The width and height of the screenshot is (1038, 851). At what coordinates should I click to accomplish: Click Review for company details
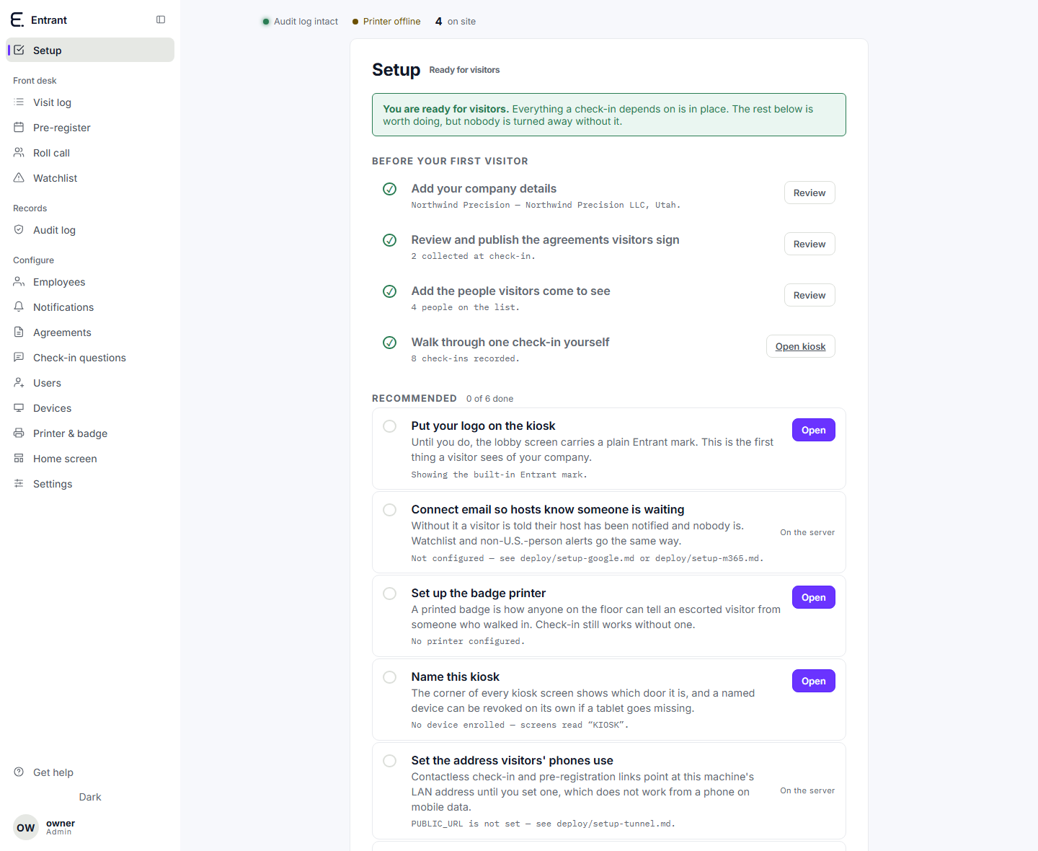pos(809,193)
